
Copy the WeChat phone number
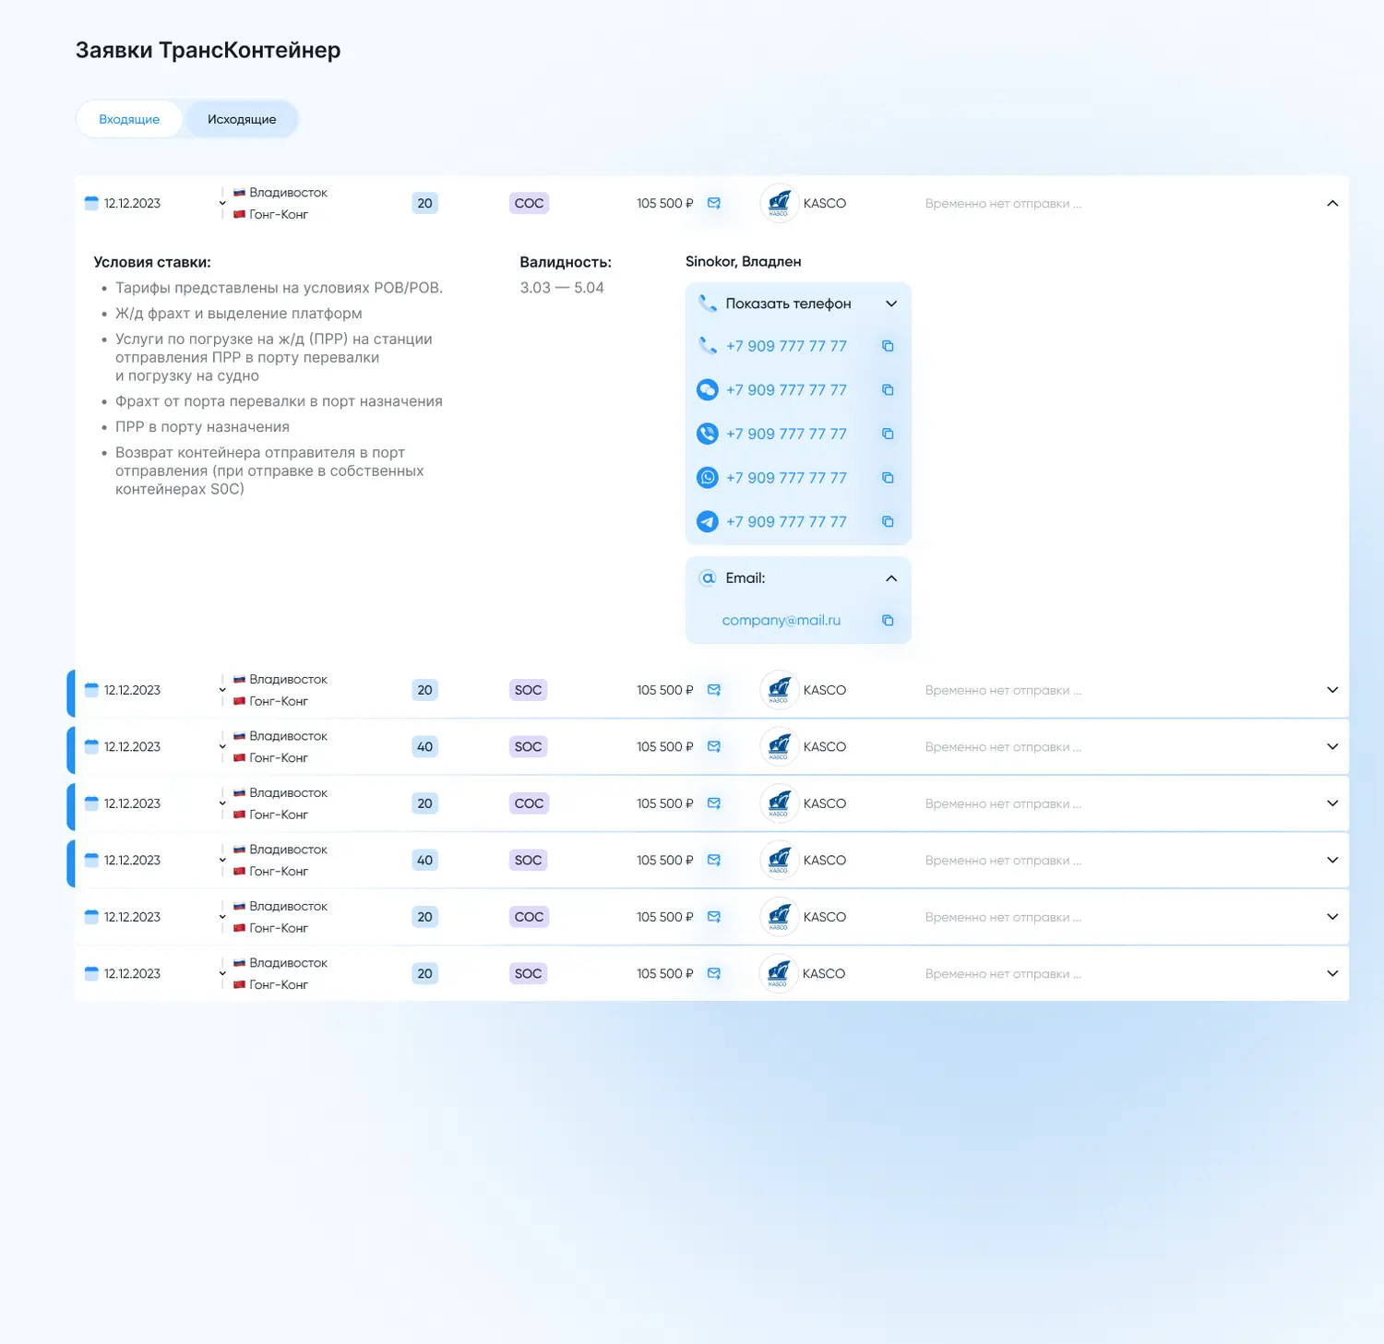tap(888, 390)
